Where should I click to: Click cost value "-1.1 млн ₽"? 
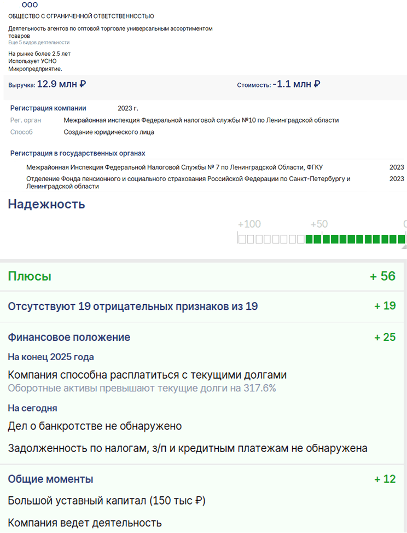click(296, 84)
